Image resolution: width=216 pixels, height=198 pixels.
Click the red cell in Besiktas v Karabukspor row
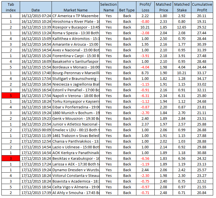(11, 158)
